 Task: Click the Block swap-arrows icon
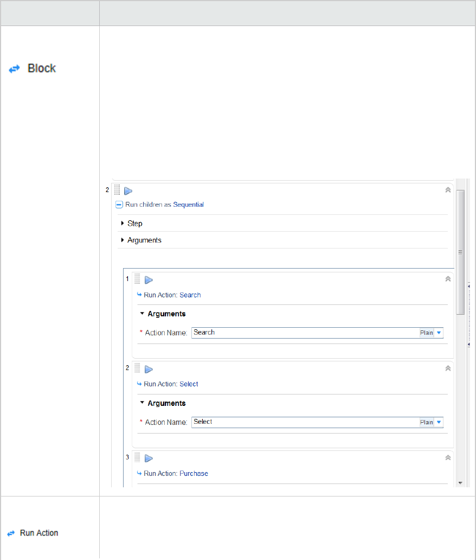(14, 68)
